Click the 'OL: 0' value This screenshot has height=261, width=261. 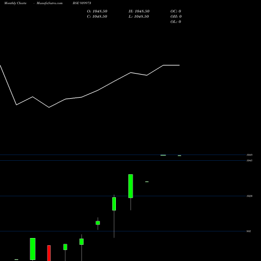point(176,22)
